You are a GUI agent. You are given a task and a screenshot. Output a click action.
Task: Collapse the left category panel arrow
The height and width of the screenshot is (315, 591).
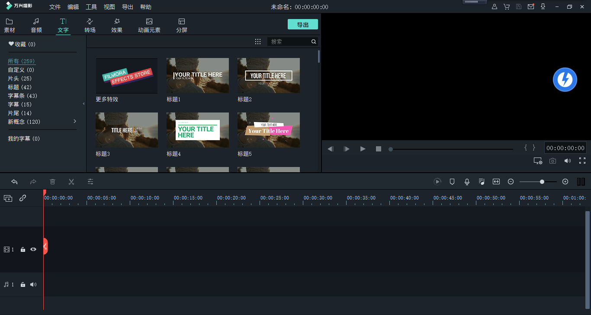click(x=84, y=104)
